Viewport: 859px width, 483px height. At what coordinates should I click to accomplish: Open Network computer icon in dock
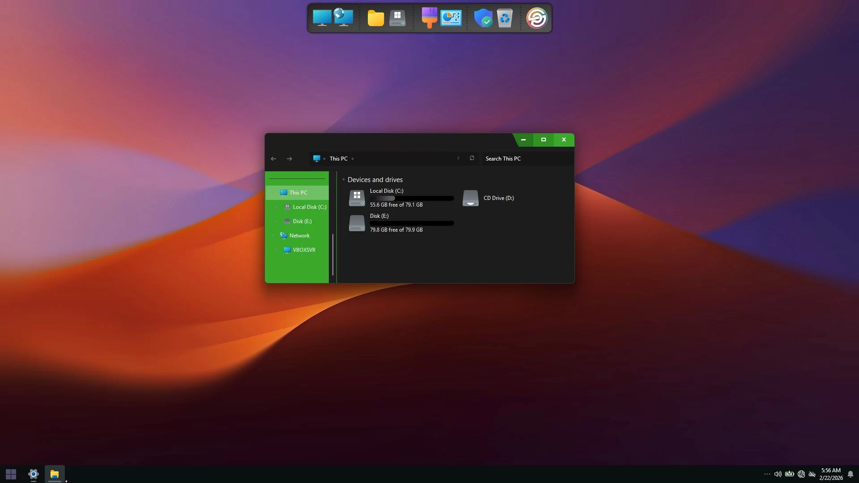click(x=344, y=18)
